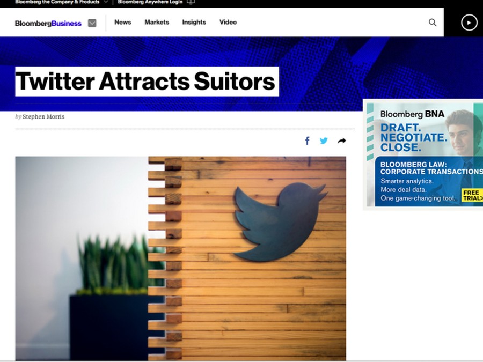Open the Insights menu

point(194,22)
